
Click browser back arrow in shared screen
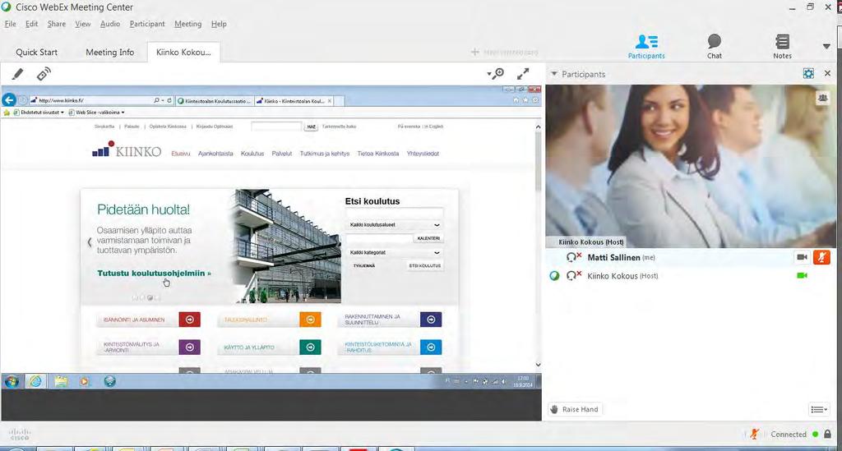[x=9, y=99]
